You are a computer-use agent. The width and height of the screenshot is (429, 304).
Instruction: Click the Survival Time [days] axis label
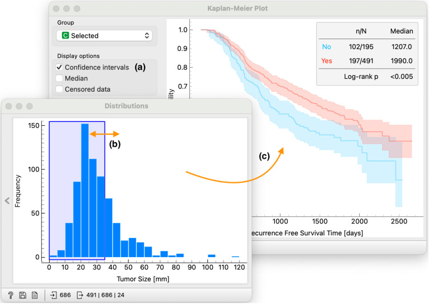coord(307,233)
